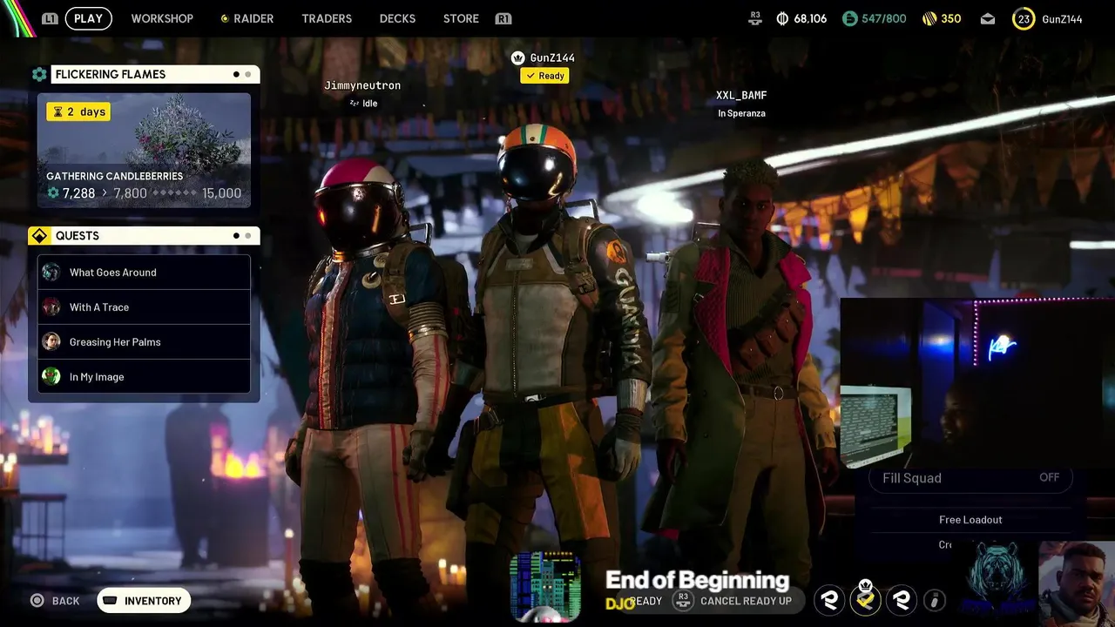1115x627 pixels.
Task: Click the seed icon beside 7,288
Action: pyautogui.click(x=53, y=193)
